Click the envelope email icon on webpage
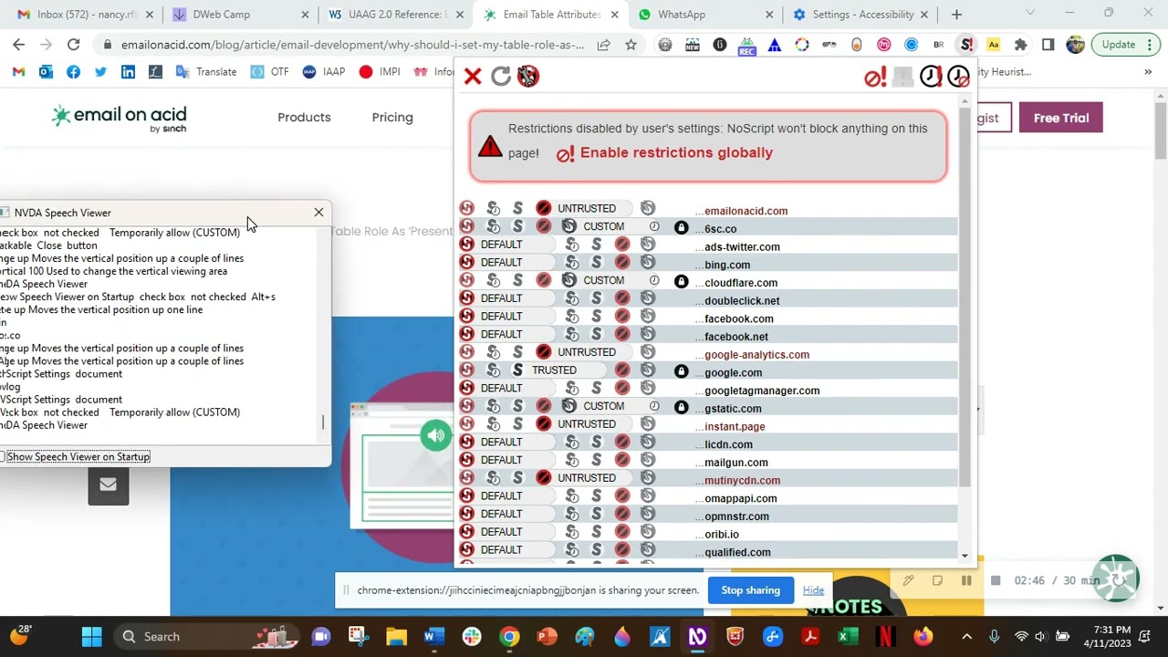 pos(109,485)
